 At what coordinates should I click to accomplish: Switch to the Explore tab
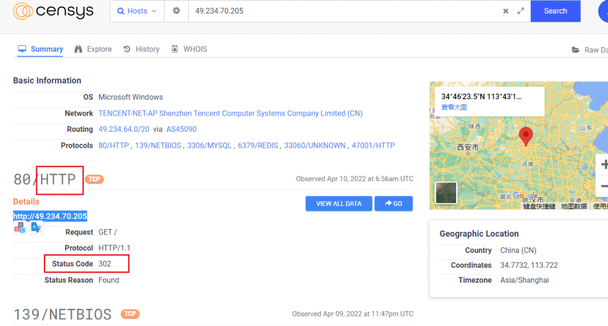point(93,49)
